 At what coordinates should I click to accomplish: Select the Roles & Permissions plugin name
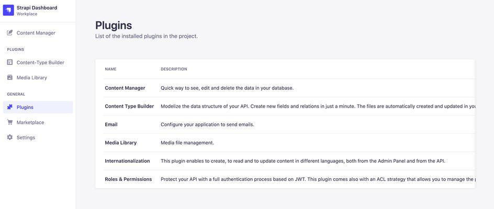click(x=128, y=179)
